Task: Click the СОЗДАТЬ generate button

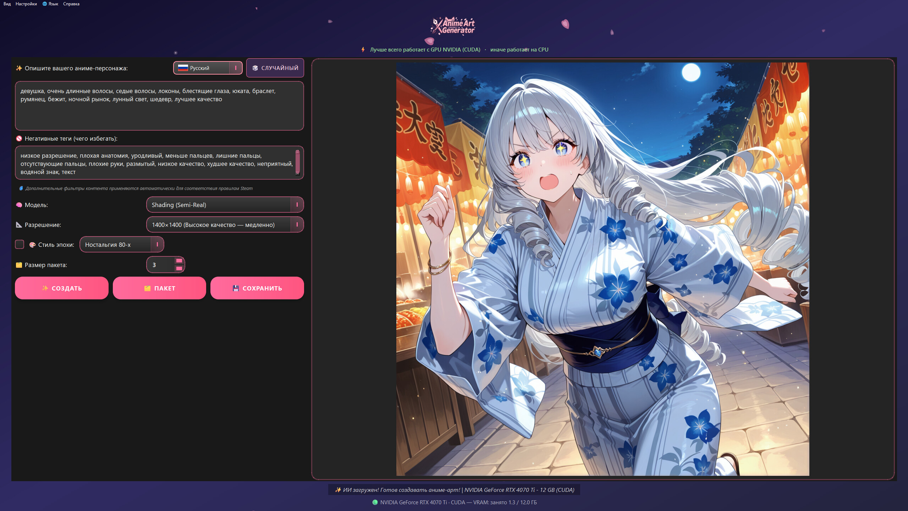Action: coord(62,288)
